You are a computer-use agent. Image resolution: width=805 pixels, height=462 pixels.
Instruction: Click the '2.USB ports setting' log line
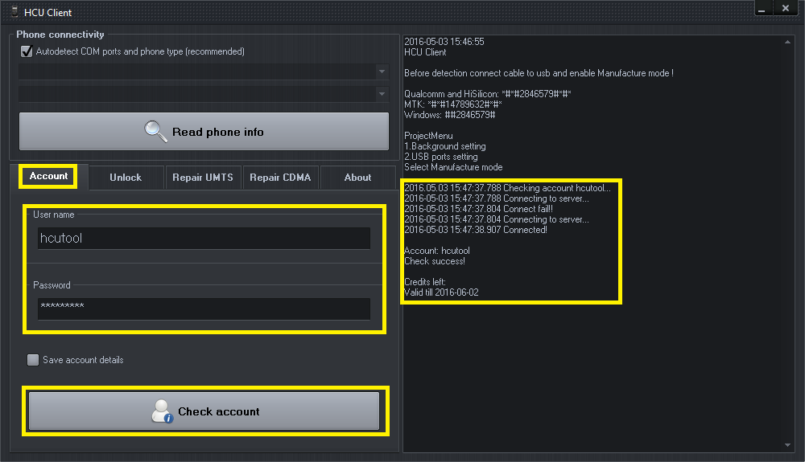[441, 157]
